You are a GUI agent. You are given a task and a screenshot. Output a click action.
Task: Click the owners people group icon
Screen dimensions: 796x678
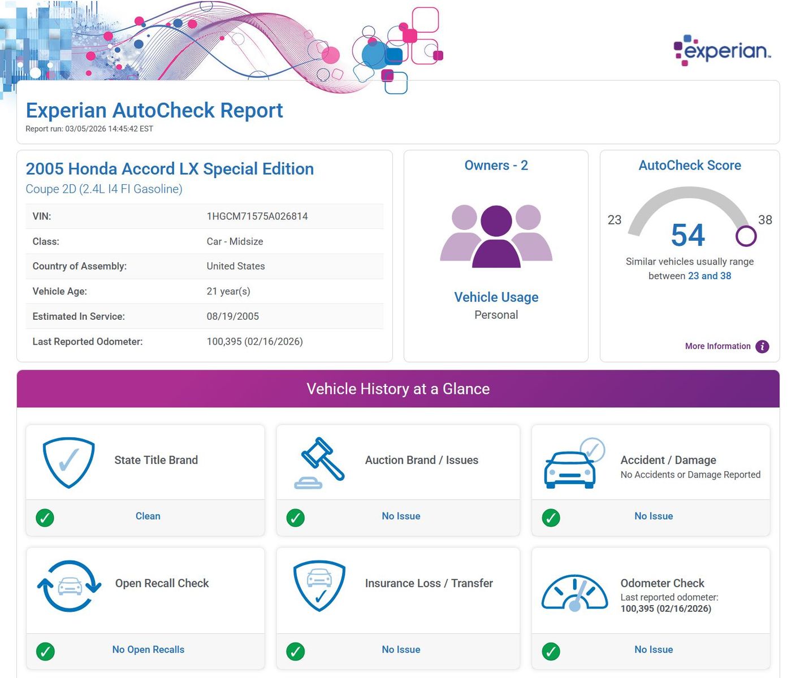(496, 236)
